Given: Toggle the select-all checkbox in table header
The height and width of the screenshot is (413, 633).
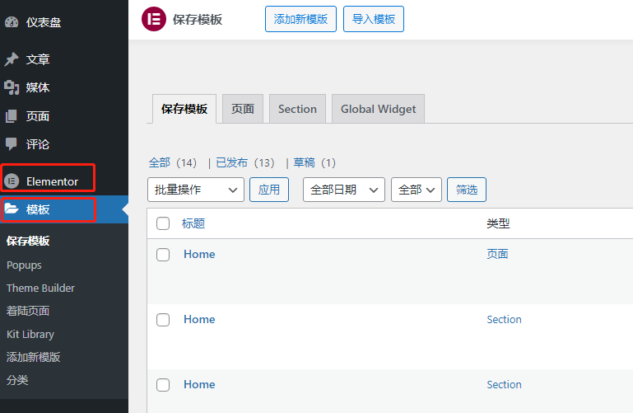Looking at the screenshot, I should [x=163, y=223].
